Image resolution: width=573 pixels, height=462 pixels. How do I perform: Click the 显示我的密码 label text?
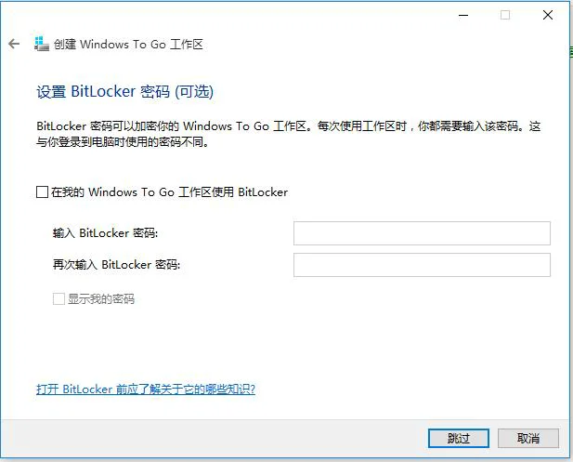click(101, 298)
